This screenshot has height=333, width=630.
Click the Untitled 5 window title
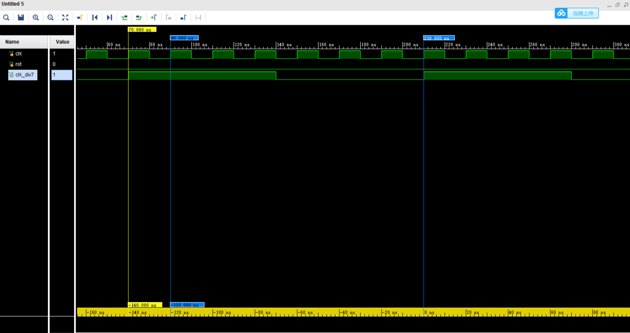tap(13, 4)
